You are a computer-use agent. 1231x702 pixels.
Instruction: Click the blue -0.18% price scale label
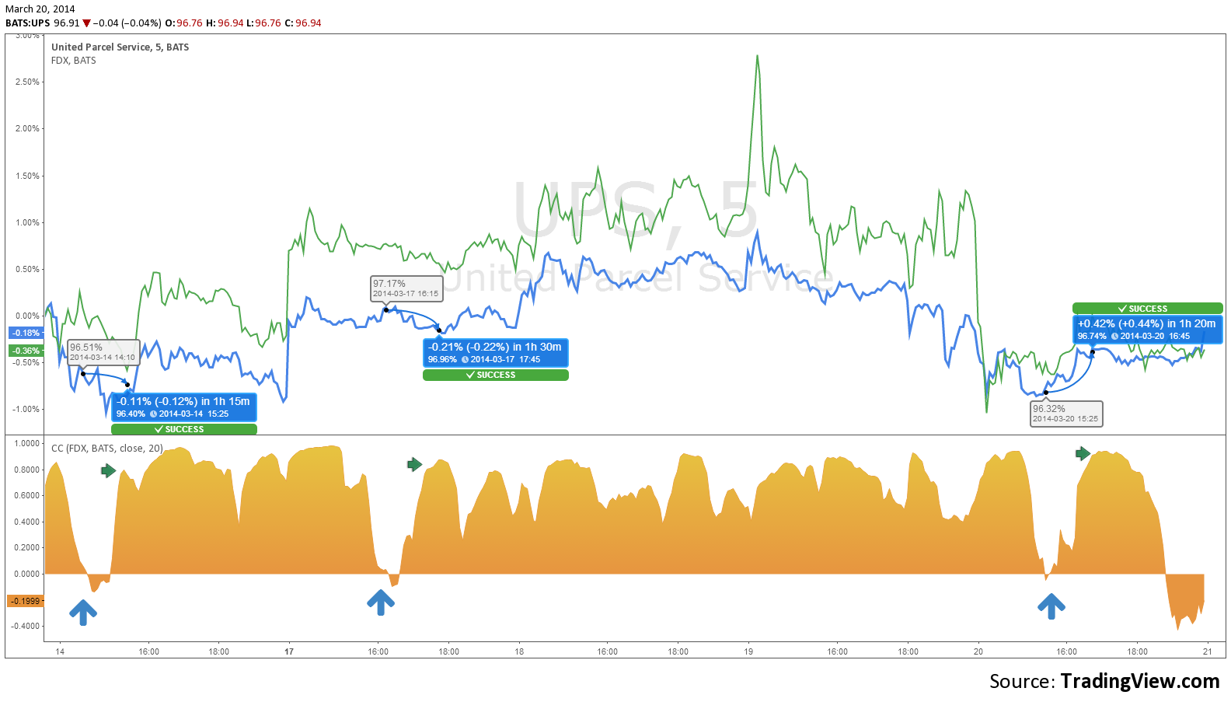click(26, 333)
